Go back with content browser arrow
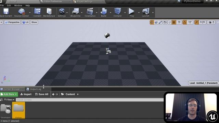 [53, 94]
